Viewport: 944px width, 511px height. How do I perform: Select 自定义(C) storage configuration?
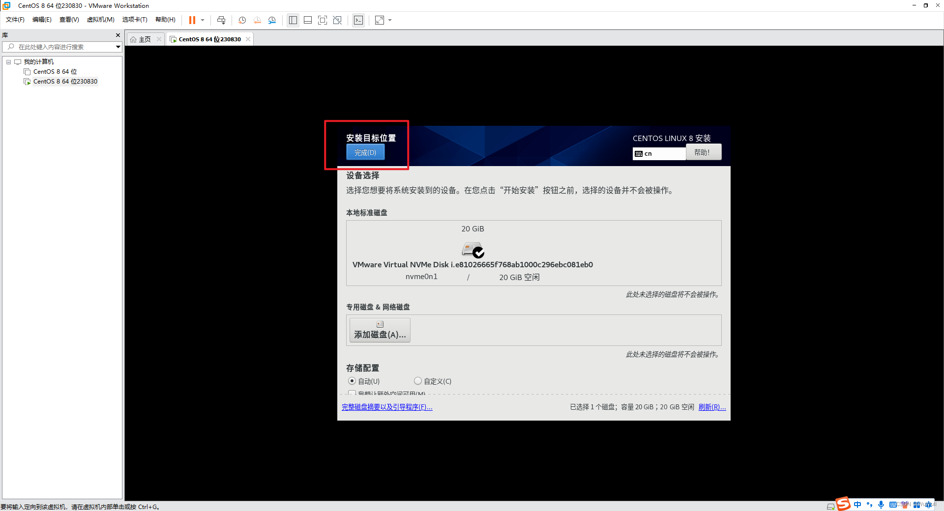(433, 381)
